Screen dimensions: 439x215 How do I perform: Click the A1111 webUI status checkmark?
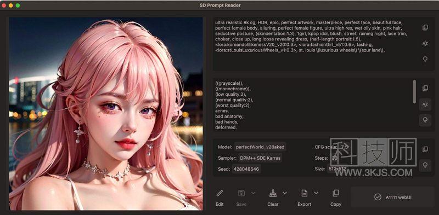click(x=378, y=197)
